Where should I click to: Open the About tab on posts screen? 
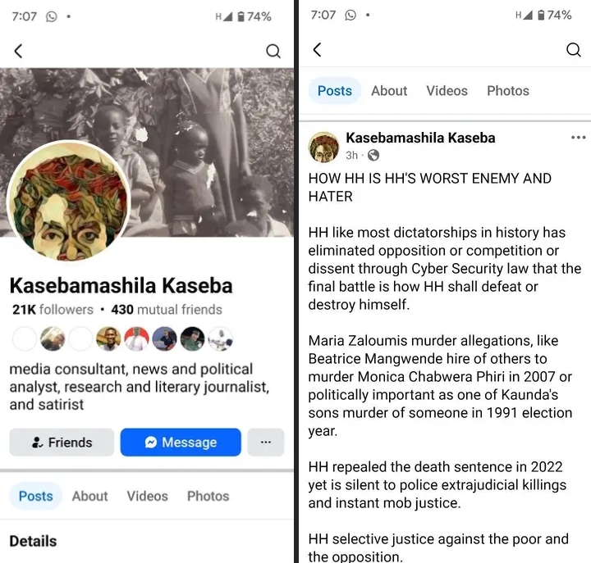pos(389,91)
